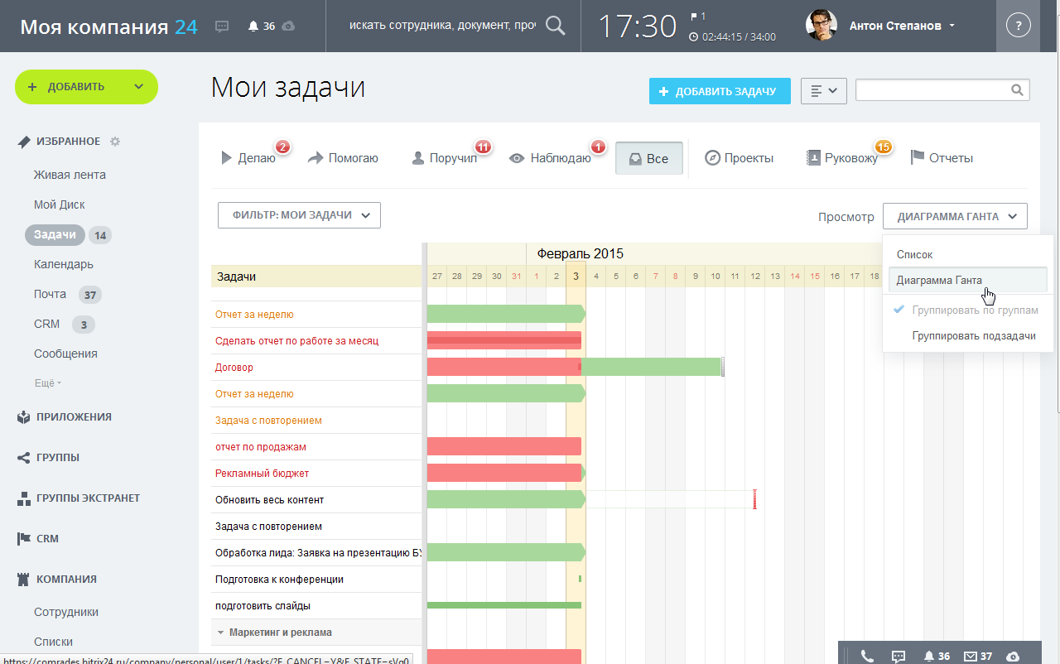Open notifications bell in top header
The height and width of the screenshot is (664, 1060).
coord(253,26)
